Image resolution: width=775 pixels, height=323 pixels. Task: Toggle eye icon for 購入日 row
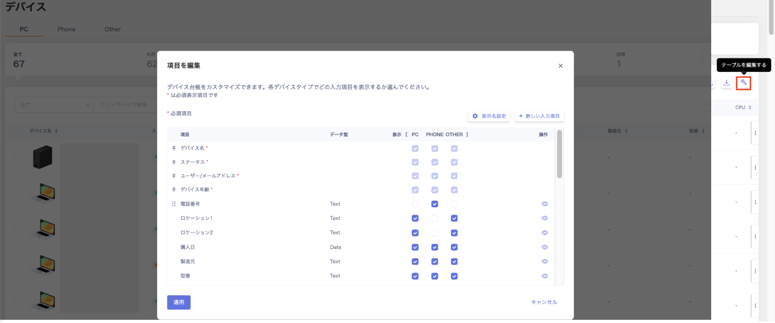point(544,247)
